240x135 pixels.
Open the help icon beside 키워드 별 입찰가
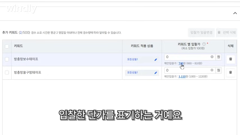(x=204, y=44)
